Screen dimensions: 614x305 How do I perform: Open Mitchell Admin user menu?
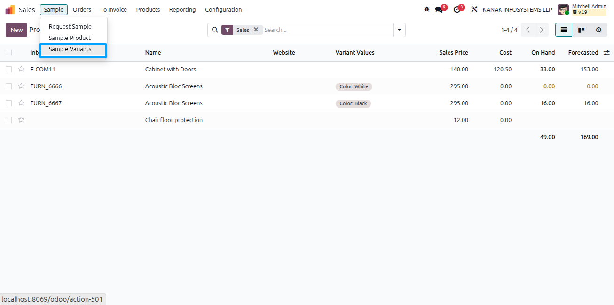(x=582, y=9)
